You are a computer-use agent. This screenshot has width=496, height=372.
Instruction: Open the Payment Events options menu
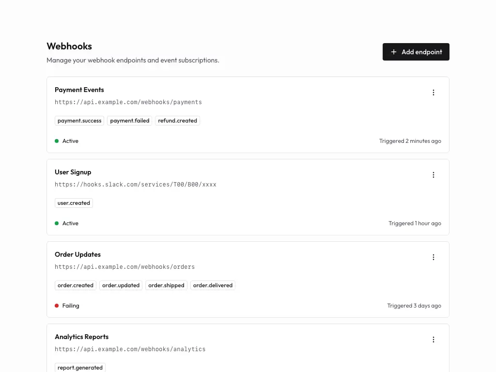434,93
